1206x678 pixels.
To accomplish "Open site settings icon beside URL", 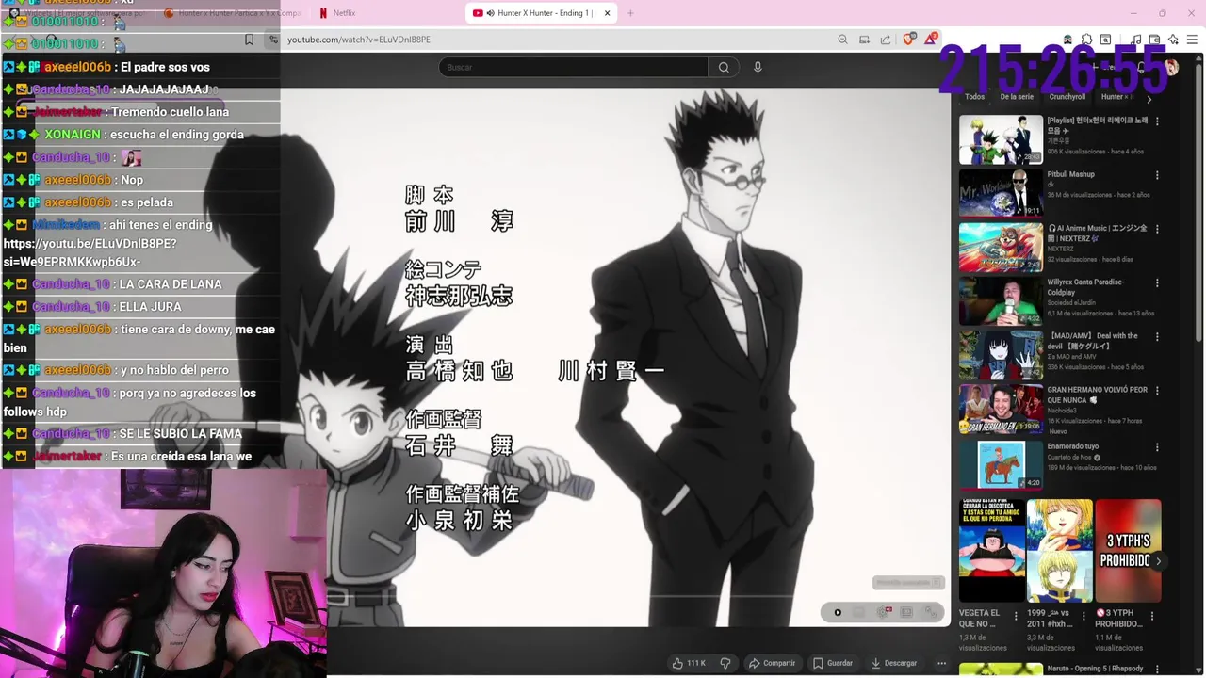I will pyautogui.click(x=273, y=40).
